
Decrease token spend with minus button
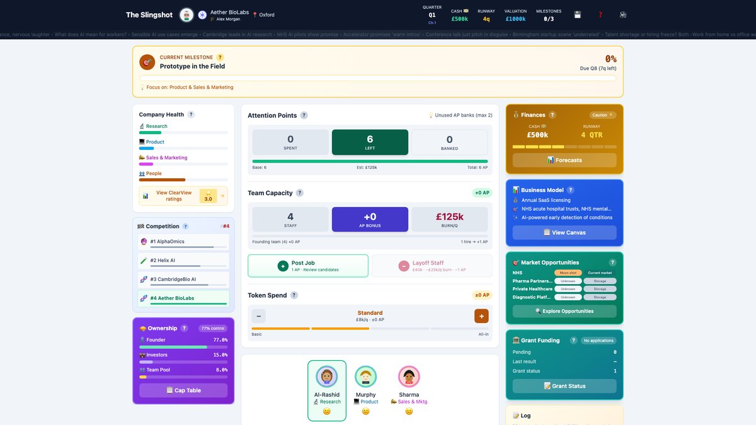tap(259, 316)
